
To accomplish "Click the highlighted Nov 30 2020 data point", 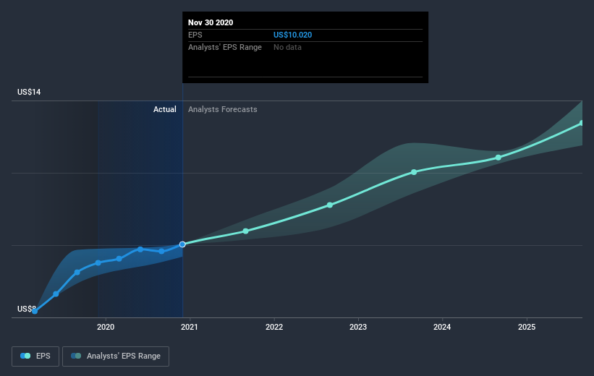I will 182,244.
